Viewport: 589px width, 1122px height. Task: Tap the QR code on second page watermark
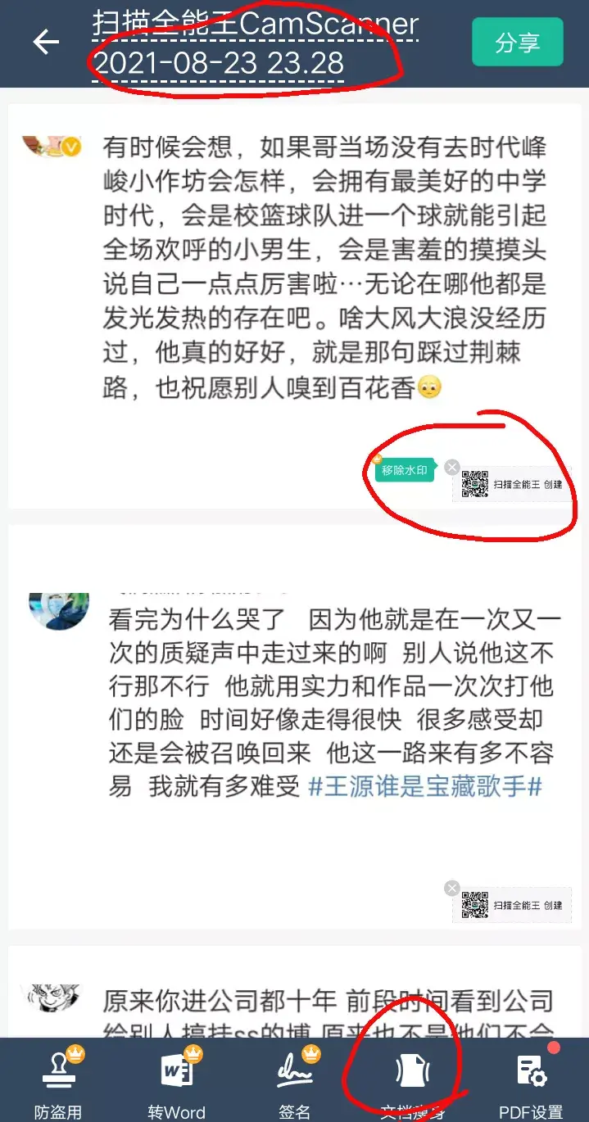pyautogui.click(x=475, y=905)
